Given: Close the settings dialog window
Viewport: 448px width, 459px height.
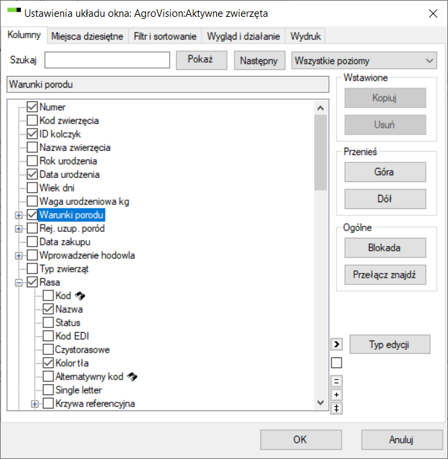Looking at the screenshot, I should (433, 13).
